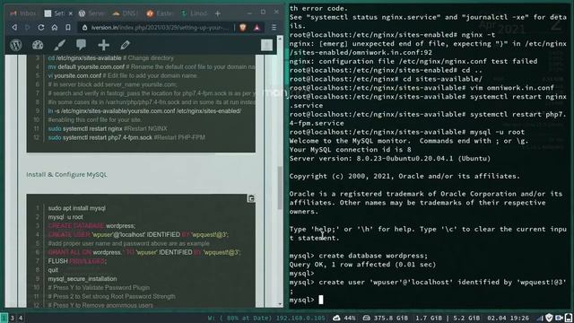This screenshot has width=574, height=323.
Task: Switch to the DNS Cloudflare tab
Action: [126, 13]
